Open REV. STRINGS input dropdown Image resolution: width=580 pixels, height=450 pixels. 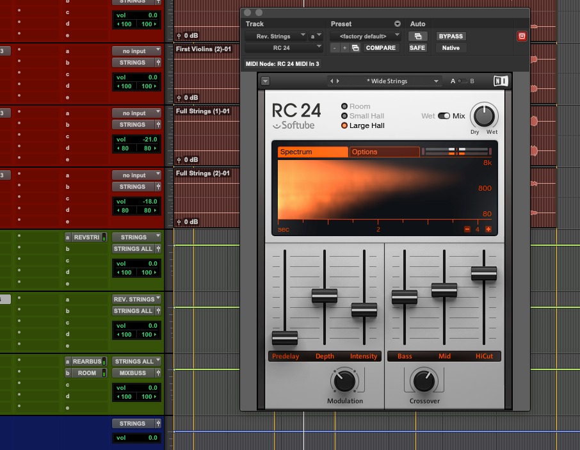click(x=136, y=299)
